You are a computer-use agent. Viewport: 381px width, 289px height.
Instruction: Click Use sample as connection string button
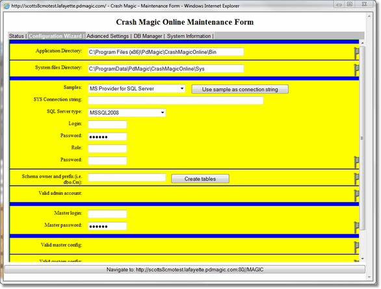click(x=240, y=89)
